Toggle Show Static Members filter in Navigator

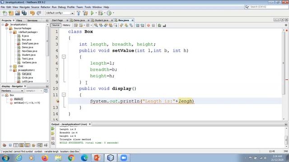click(x=16, y=145)
